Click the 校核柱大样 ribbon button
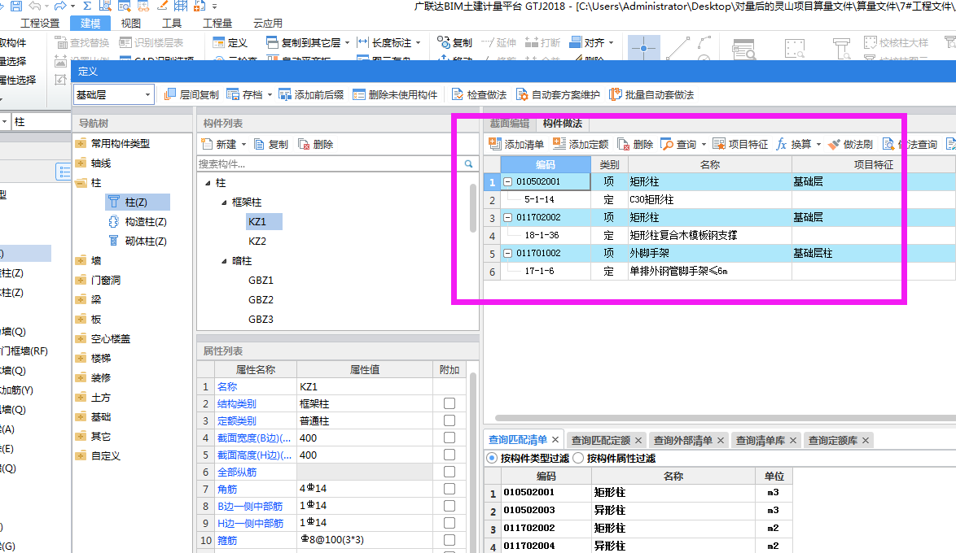This screenshot has height=553, width=956. click(897, 42)
